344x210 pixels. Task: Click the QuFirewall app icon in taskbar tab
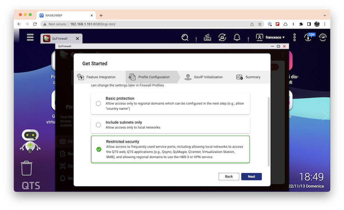point(47,38)
